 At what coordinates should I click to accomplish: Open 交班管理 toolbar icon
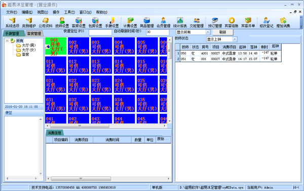pyautogui.click(x=197, y=23)
